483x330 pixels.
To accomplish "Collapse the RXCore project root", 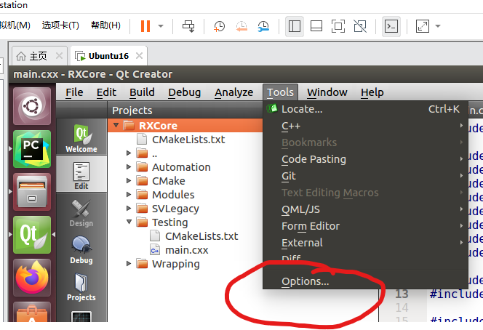I will (x=116, y=125).
